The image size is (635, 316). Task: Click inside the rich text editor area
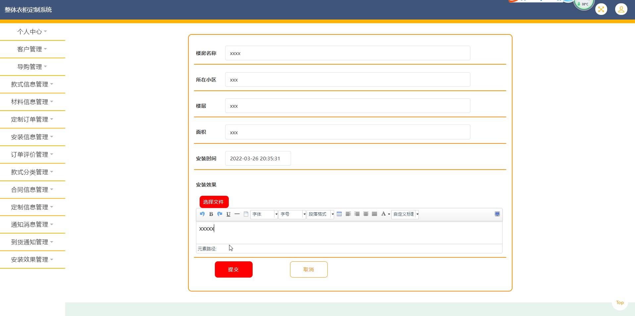pyautogui.click(x=349, y=233)
